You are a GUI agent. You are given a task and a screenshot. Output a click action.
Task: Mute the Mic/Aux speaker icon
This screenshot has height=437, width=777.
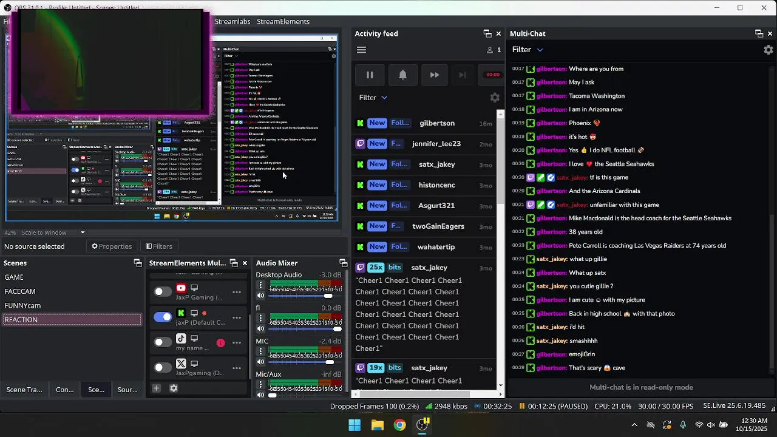click(261, 395)
